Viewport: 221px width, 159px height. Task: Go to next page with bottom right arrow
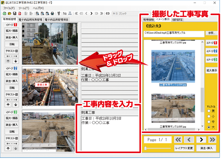pos(201,139)
